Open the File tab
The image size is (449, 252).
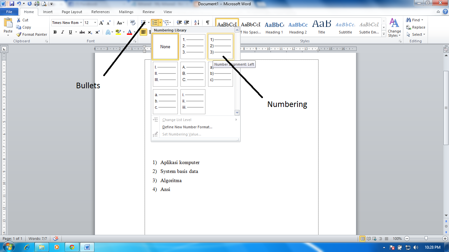9,12
